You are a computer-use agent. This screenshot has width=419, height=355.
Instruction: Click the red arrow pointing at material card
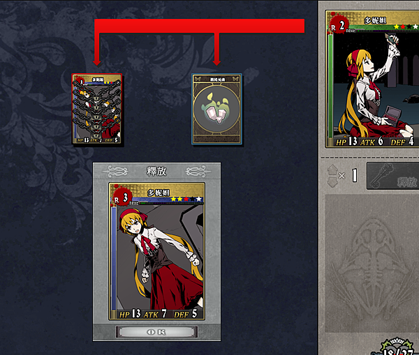coord(216,49)
